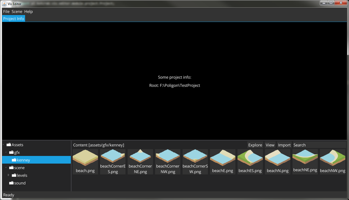This screenshot has height=200, width=349.
Task: Focus the Search field for assets
Action: click(x=319, y=145)
